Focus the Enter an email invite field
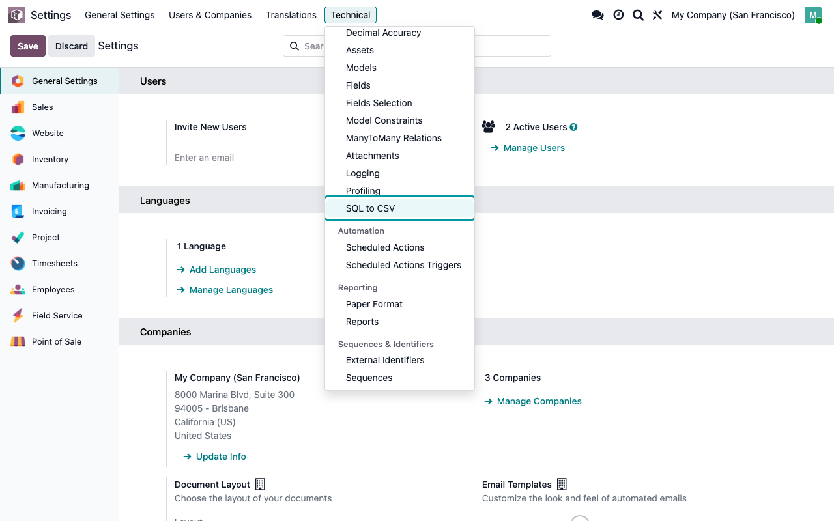 click(x=250, y=158)
